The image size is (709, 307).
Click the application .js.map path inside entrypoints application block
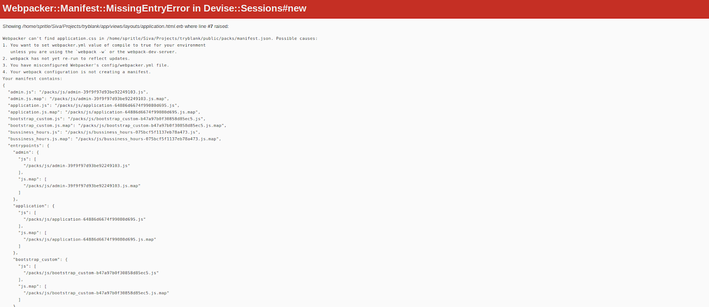[90, 240]
